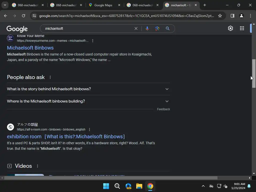Open People also ask options menu

click(x=50, y=77)
